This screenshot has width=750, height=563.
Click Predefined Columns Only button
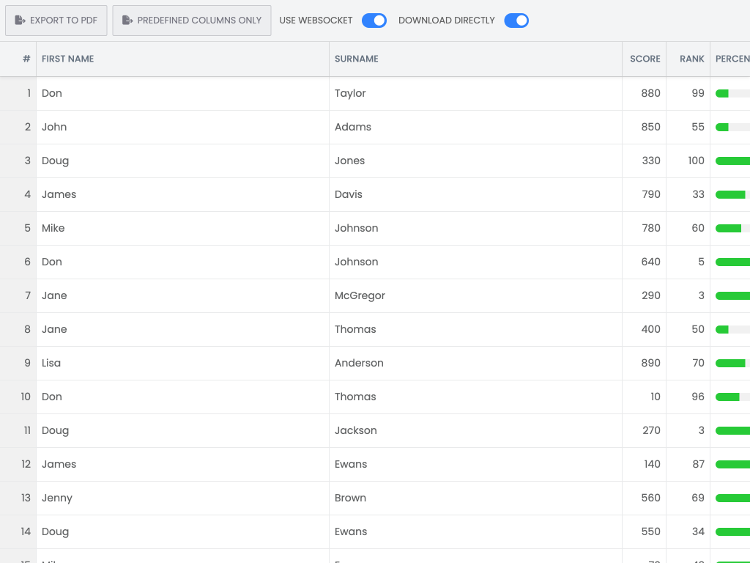tap(192, 21)
